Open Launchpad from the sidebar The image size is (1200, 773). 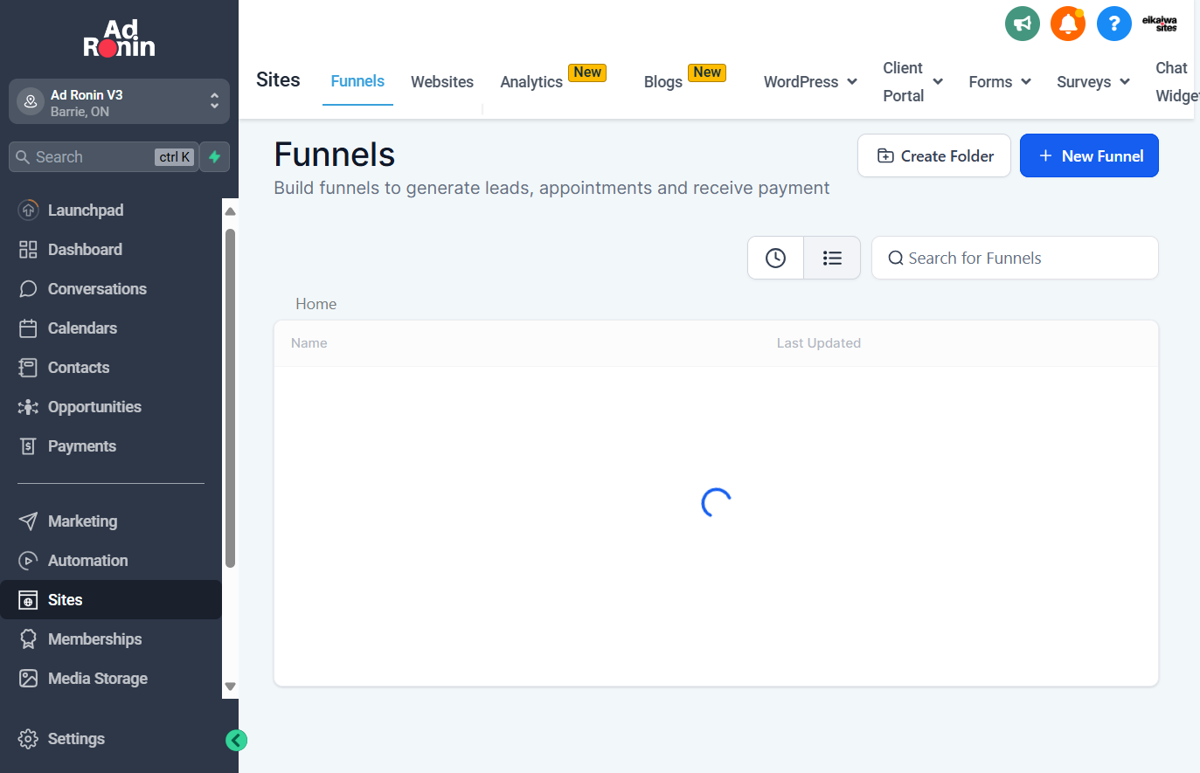pyautogui.click(x=111, y=211)
